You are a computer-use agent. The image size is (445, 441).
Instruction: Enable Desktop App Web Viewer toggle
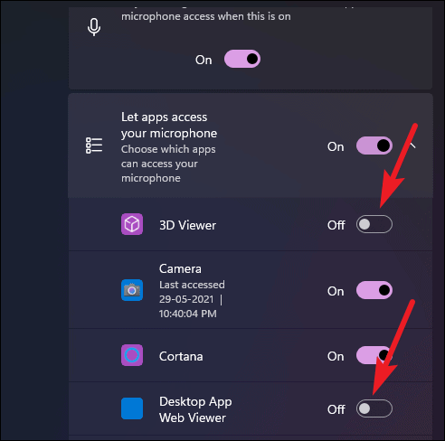[374, 408]
